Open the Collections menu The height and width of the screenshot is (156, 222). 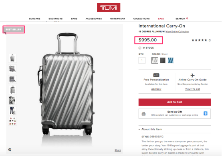pyautogui.click(x=141, y=18)
